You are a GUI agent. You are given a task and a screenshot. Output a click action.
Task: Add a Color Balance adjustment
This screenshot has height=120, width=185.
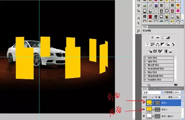158,44
